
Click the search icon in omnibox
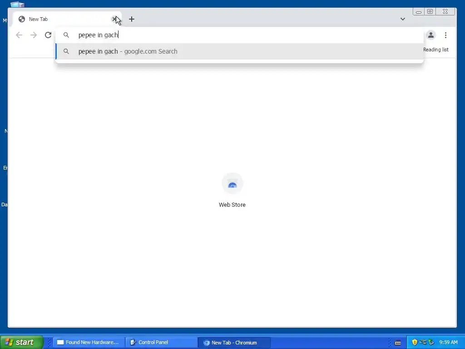tap(66, 35)
